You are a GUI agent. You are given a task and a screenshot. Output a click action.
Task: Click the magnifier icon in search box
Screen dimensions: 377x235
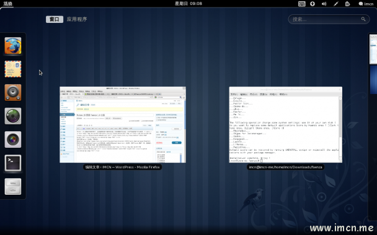[363, 19]
